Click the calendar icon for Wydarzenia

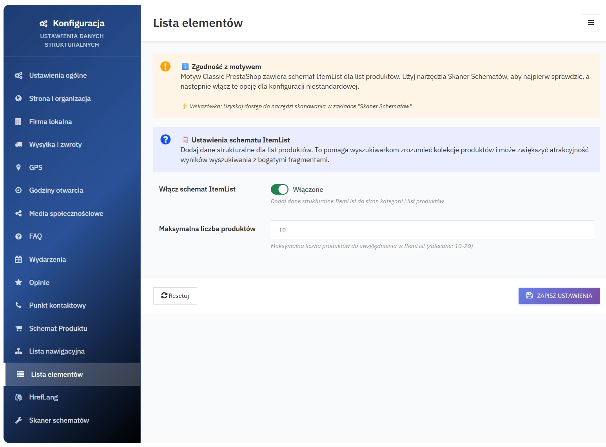tap(18, 259)
